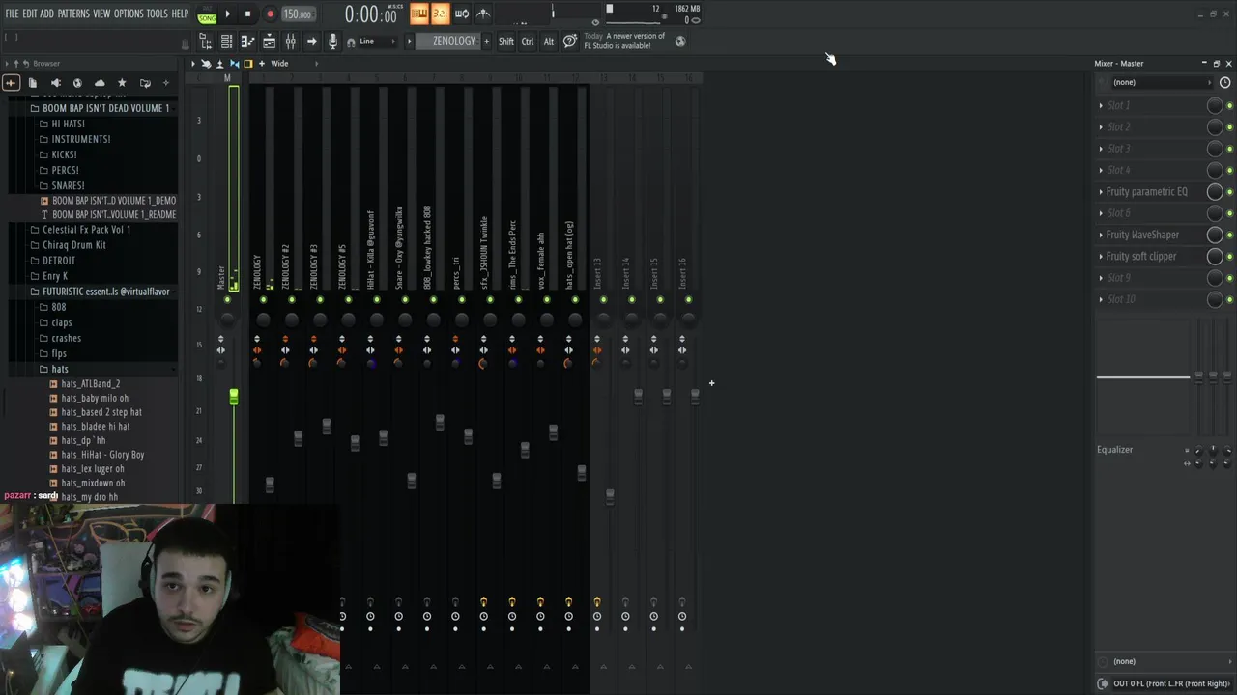Select browser files tab icon
1237x695 pixels.
pos(33,83)
